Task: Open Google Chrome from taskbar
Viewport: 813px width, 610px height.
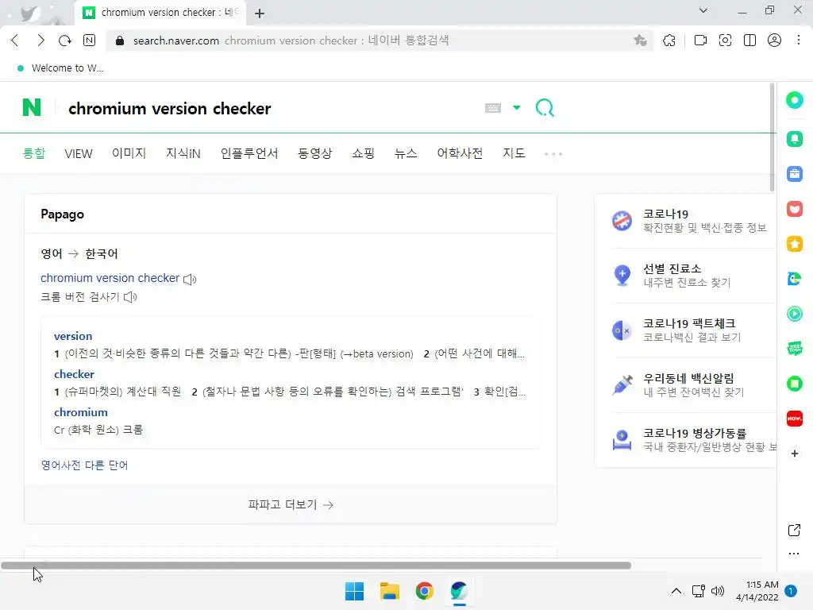Action: point(424,591)
